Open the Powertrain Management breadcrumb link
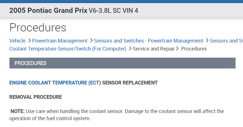Image resolution: width=243 pixels, height=127 pixels. (60, 41)
